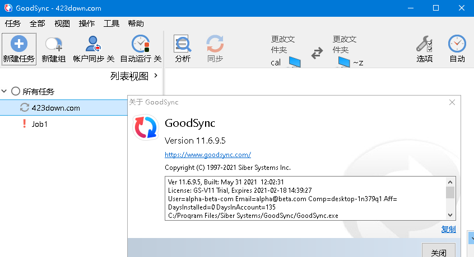Click the 'User=alpha-beta-com' line
Image resolution: width=474 pixels, height=257 pixels.
click(x=282, y=199)
